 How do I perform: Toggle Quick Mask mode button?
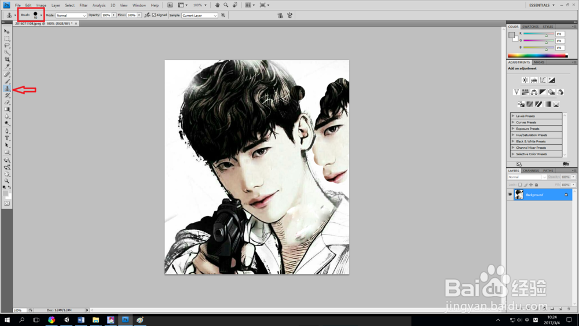6,203
